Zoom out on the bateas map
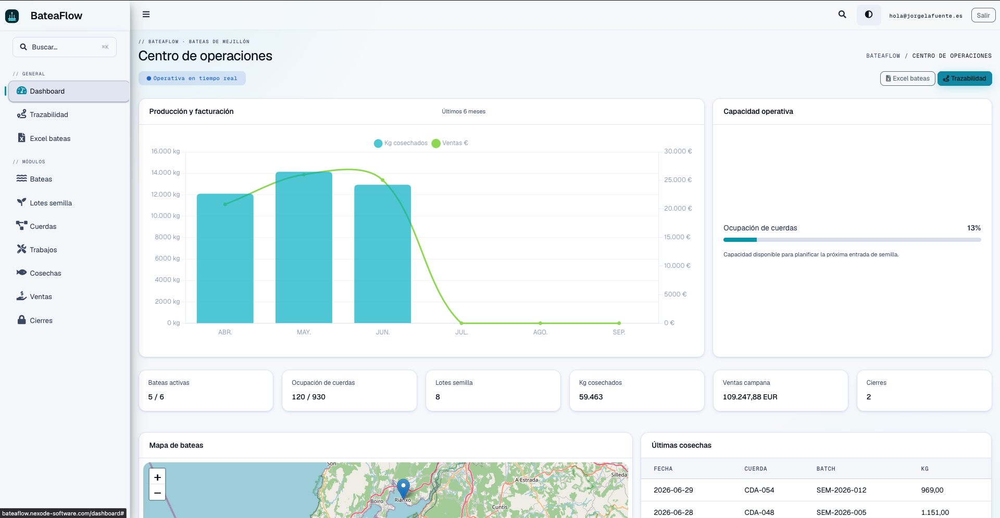The height and width of the screenshot is (518, 1000). tap(157, 493)
